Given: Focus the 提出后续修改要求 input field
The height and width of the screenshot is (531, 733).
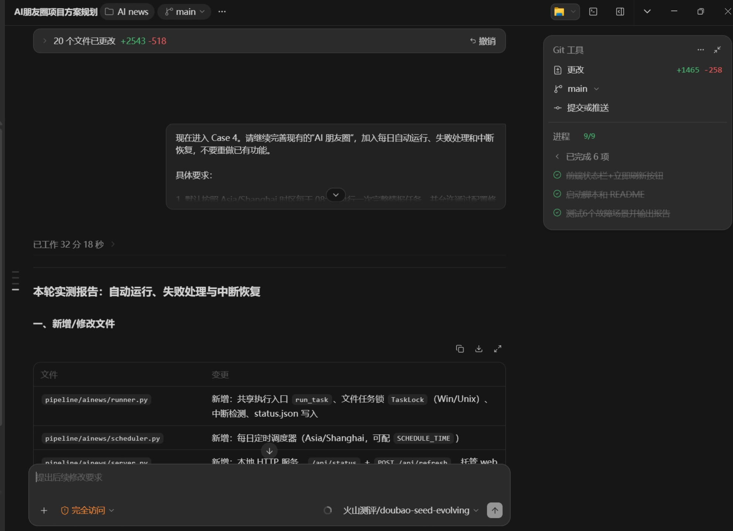Looking at the screenshot, I should (269, 477).
